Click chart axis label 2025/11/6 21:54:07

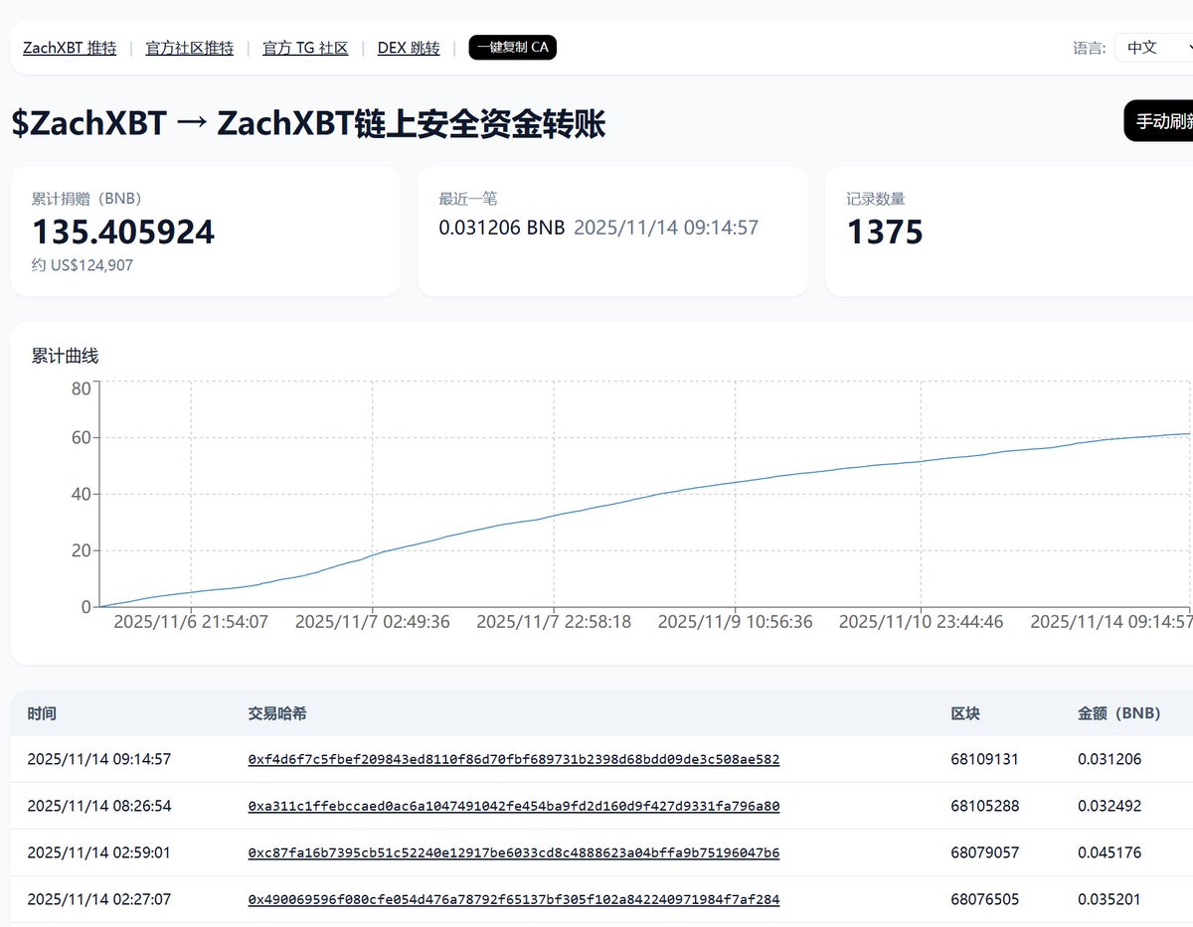191,622
